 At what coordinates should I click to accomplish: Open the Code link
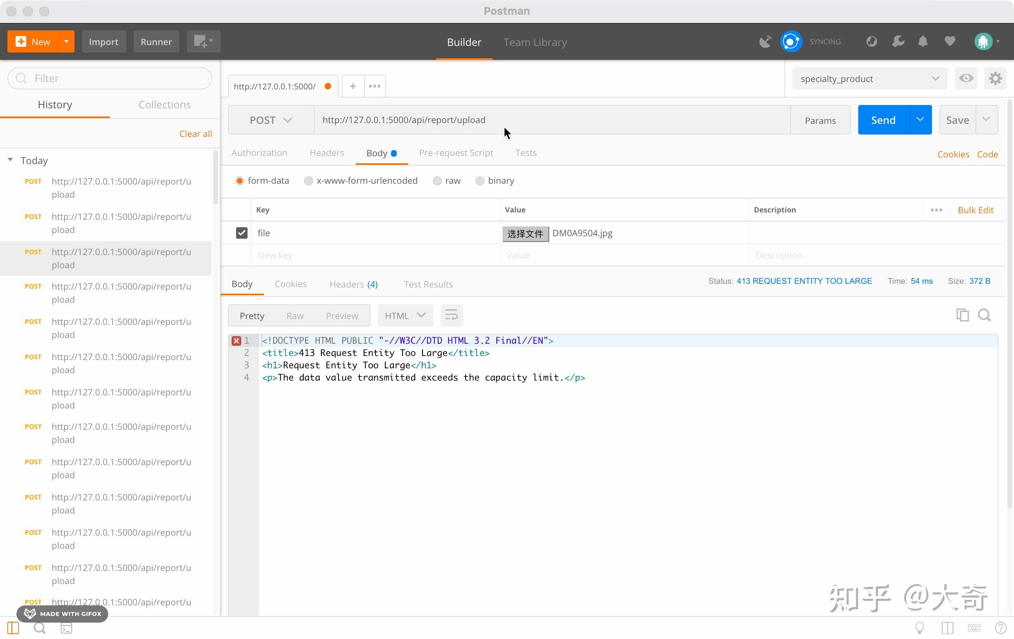pos(987,154)
